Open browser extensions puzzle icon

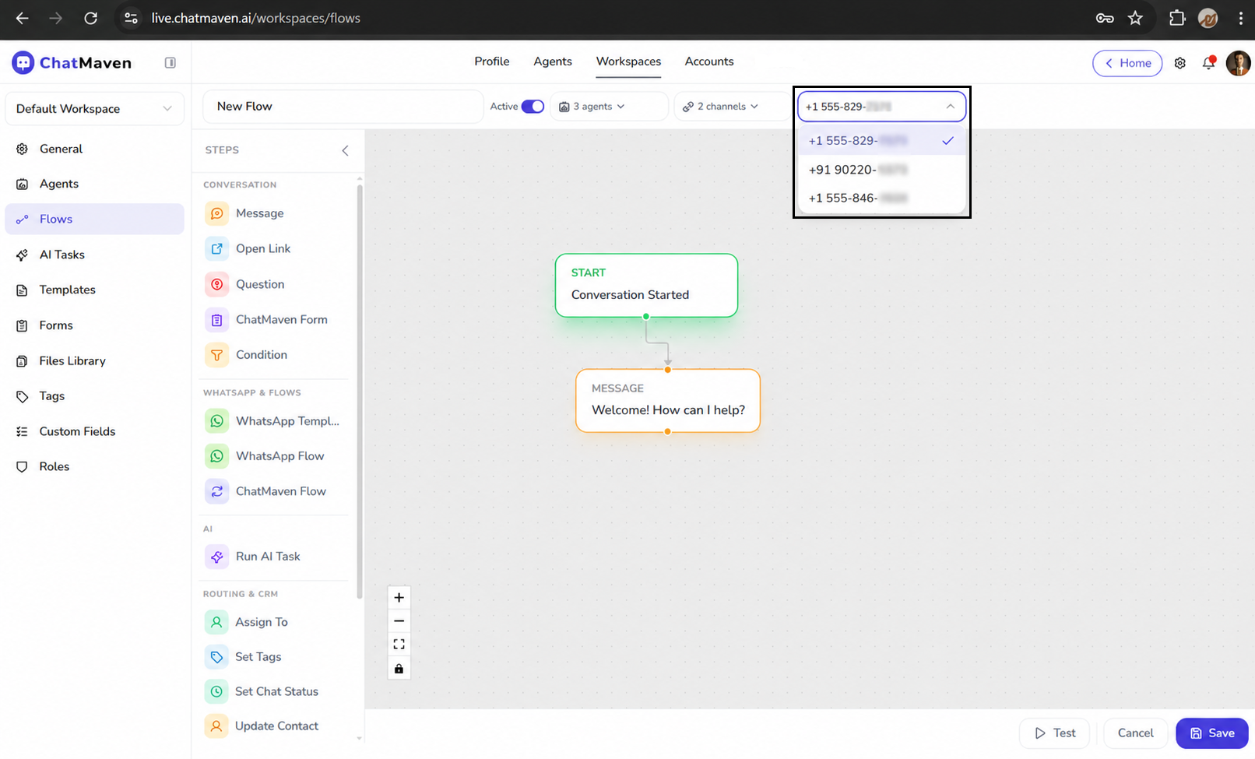[x=1176, y=18]
